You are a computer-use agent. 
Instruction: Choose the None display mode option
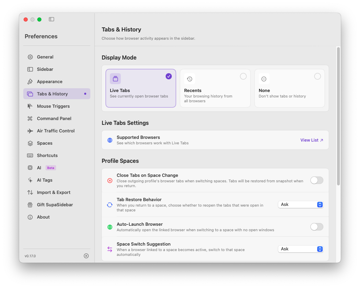[290, 88]
